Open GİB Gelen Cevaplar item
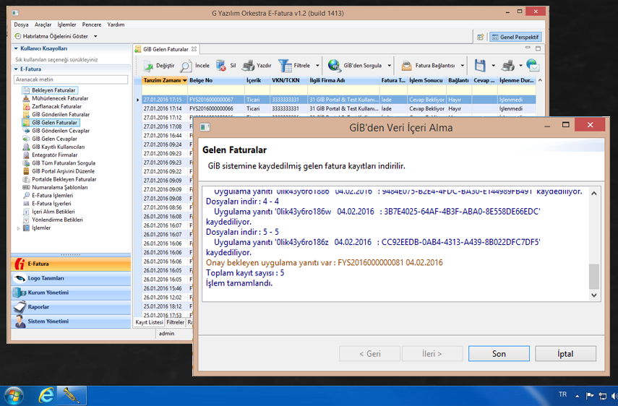 [54, 139]
